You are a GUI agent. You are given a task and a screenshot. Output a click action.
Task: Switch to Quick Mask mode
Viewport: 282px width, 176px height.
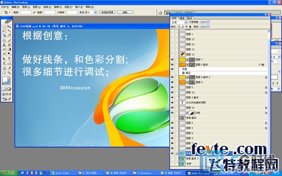(x=9, y=89)
